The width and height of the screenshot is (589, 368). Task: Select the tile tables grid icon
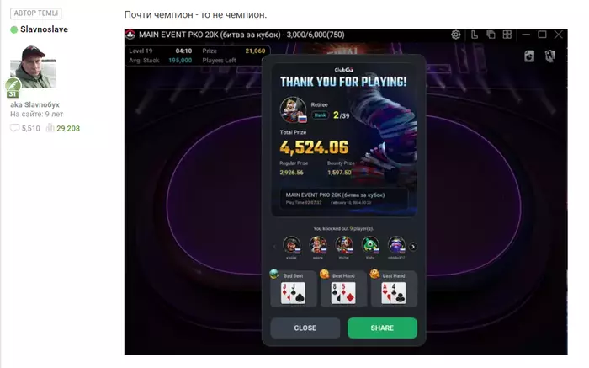[507, 35]
